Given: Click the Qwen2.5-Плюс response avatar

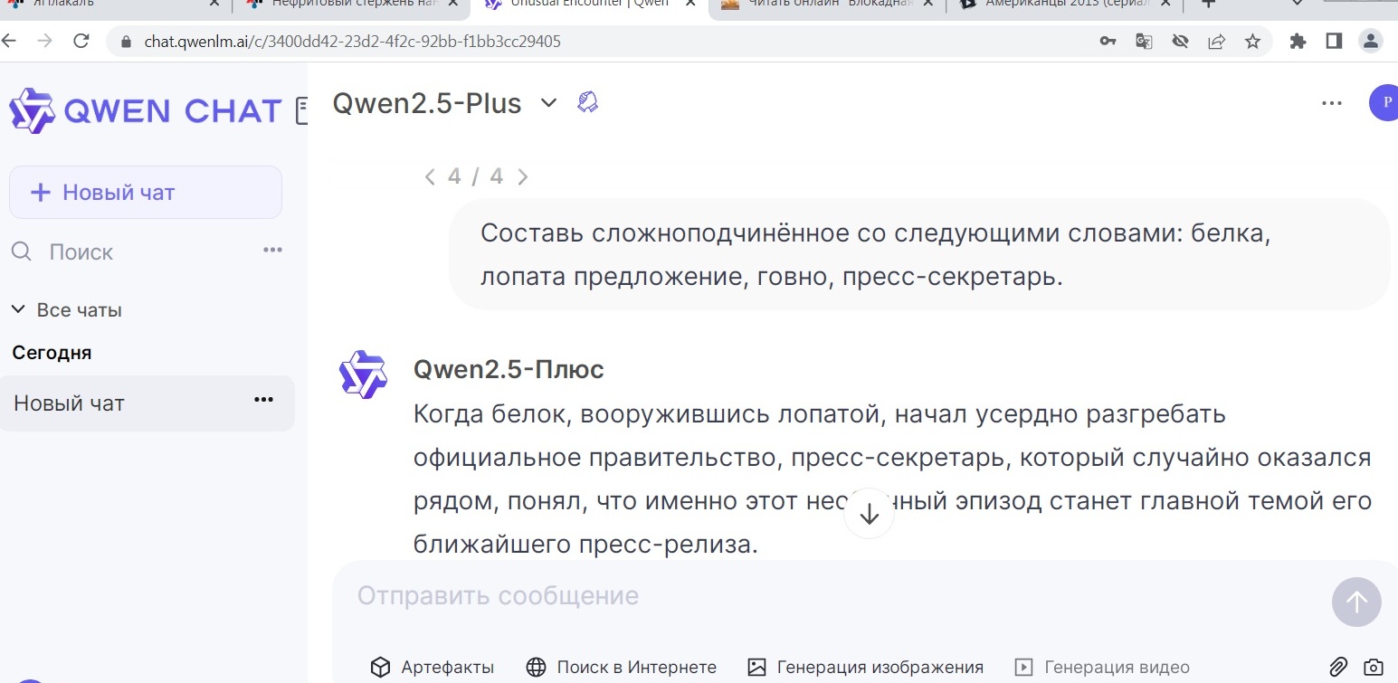Looking at the screenshot, I should [363, 375].
